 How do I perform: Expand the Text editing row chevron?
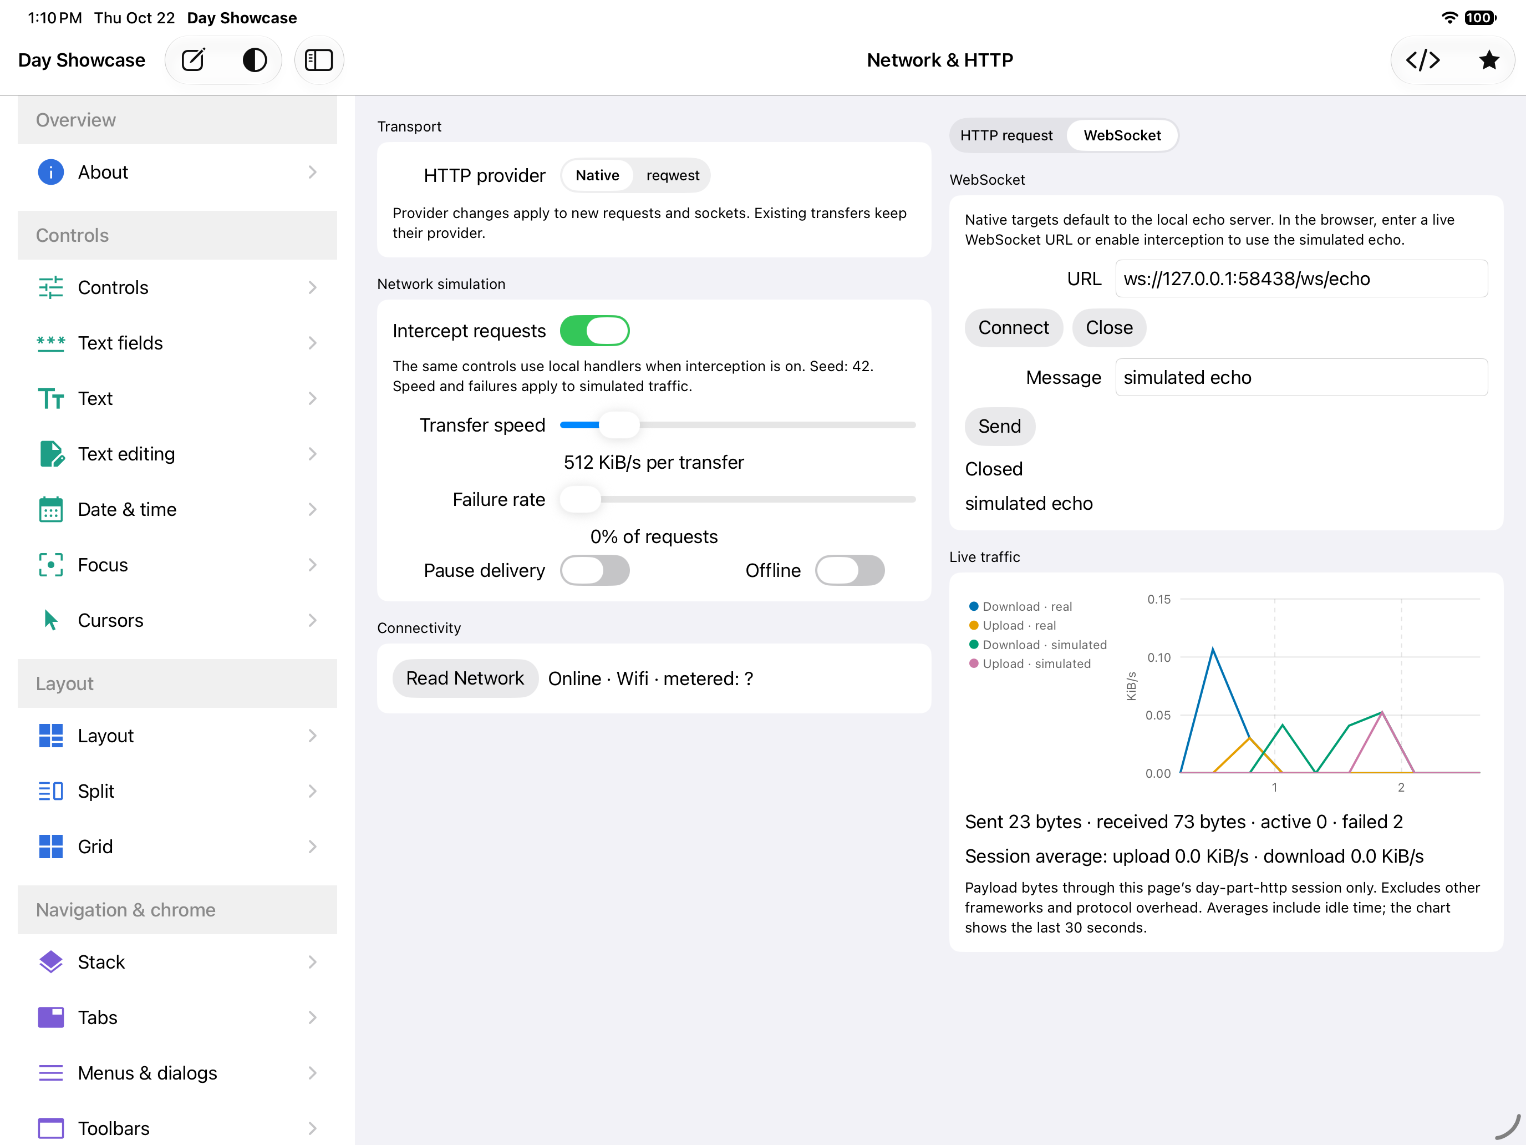(x=313, y=453)
